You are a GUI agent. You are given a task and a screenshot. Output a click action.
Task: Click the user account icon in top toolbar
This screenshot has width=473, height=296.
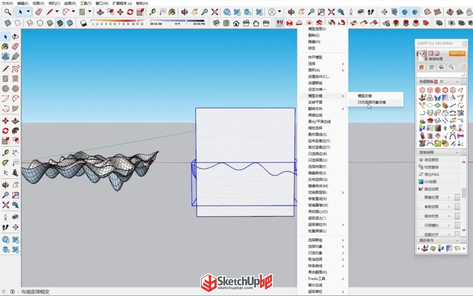coord(272,12)
